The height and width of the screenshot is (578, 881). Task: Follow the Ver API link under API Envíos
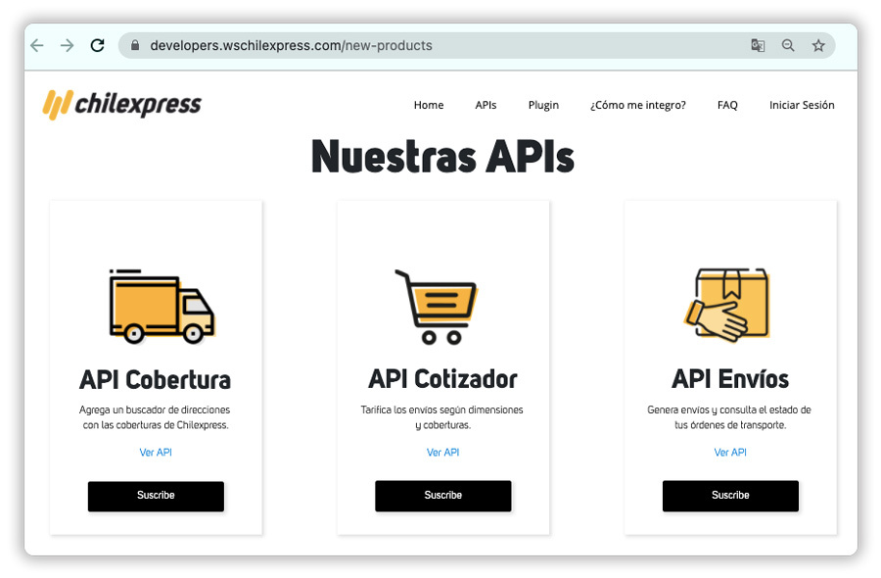pos(730,452)
